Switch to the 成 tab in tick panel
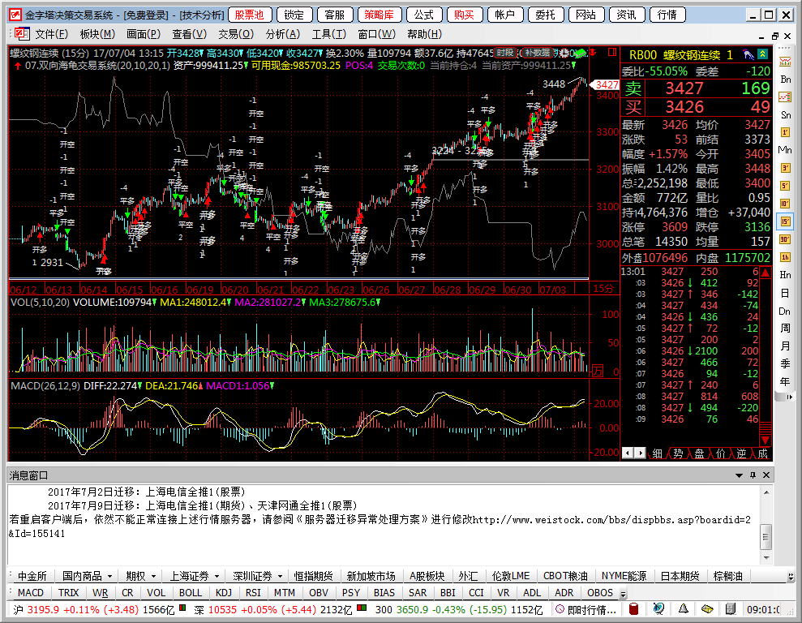This screenshot has width=802, height=623. tap(762, 453)
